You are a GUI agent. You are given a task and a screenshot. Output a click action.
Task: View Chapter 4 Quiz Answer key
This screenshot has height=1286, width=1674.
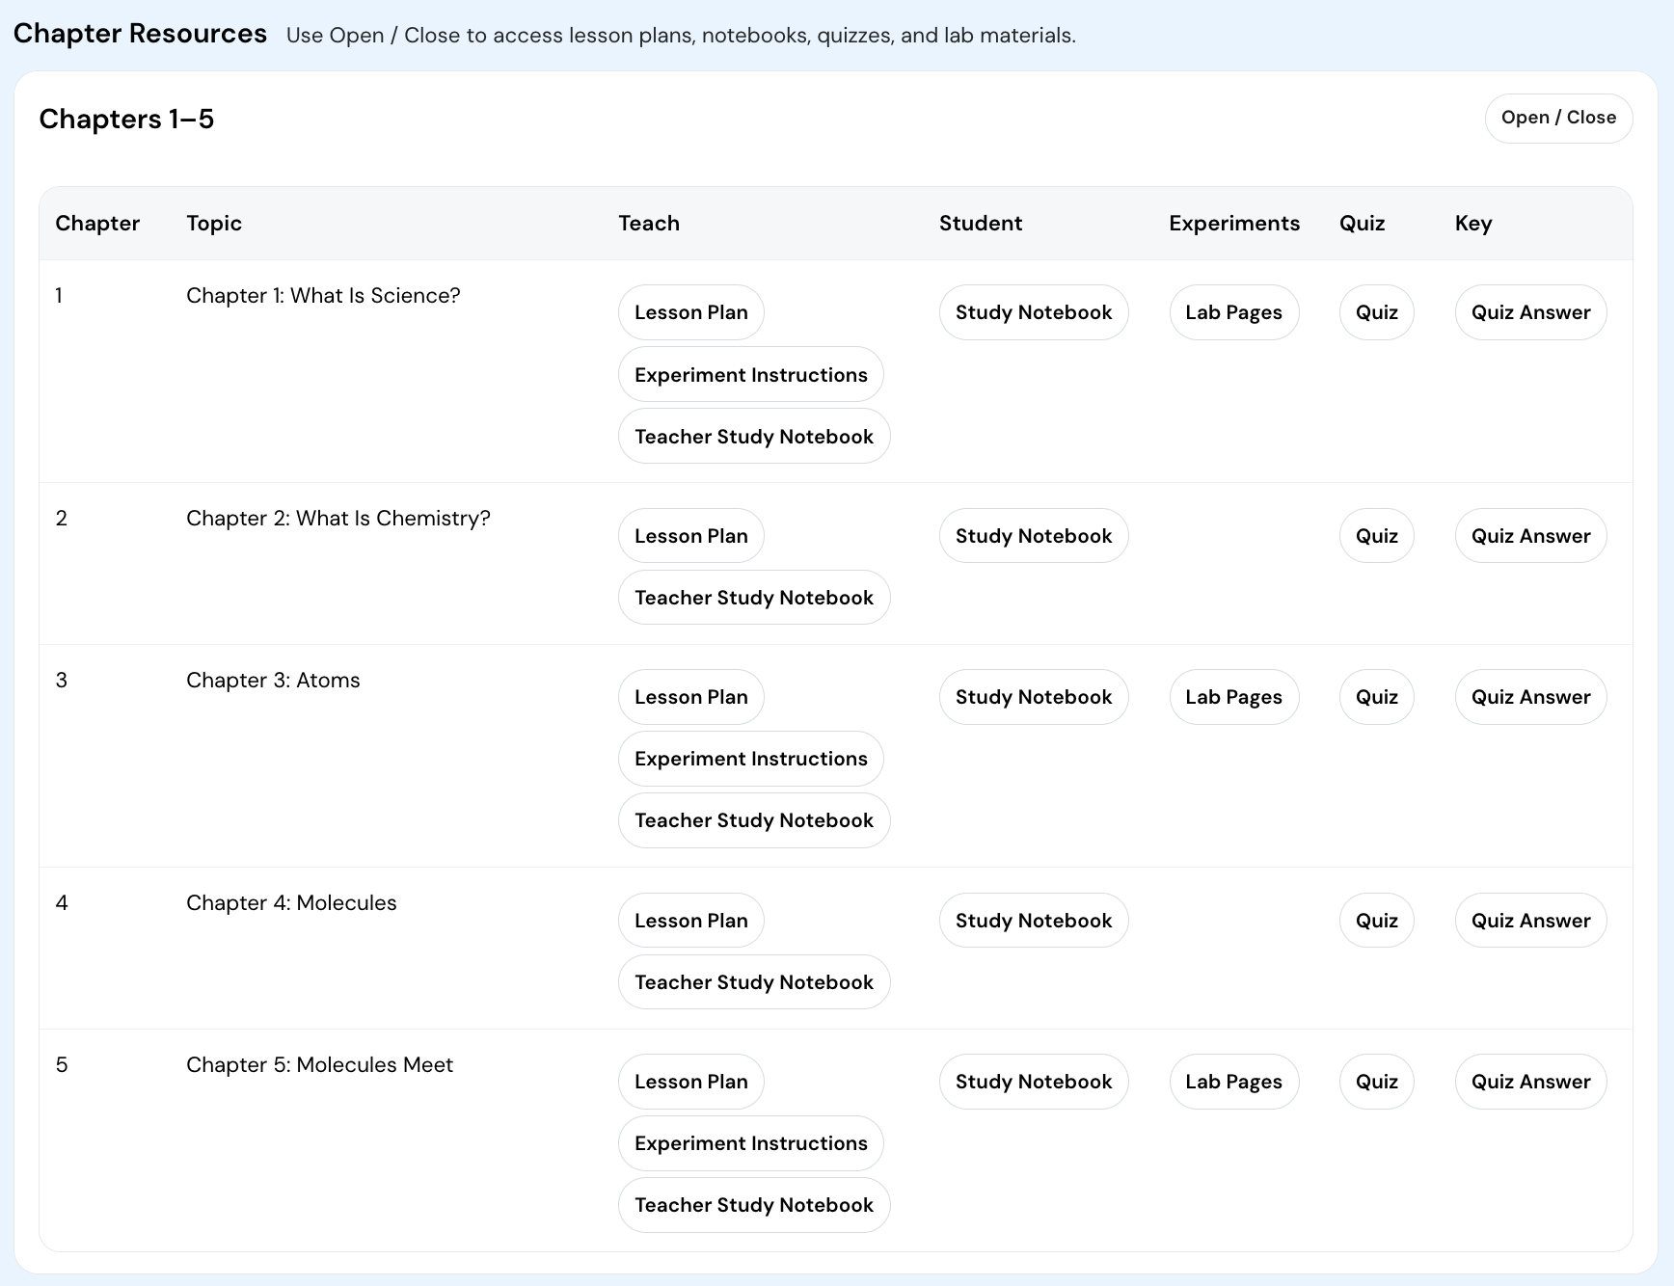click(x=1530, y=921)
